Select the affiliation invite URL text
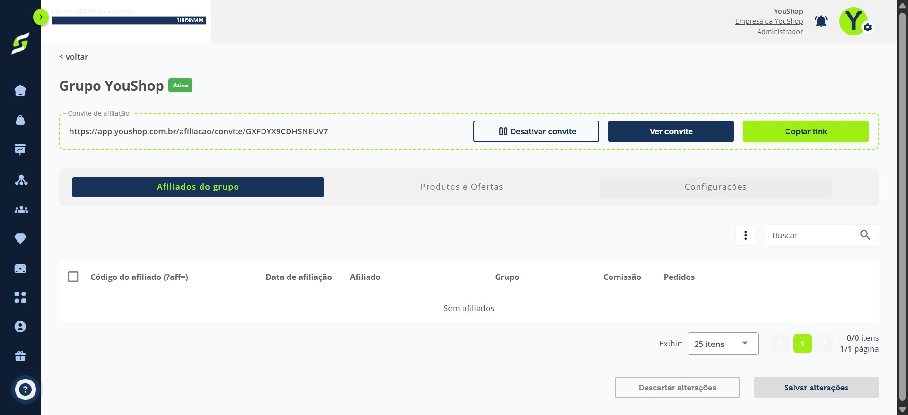908x415 pixels. (199, 131)
